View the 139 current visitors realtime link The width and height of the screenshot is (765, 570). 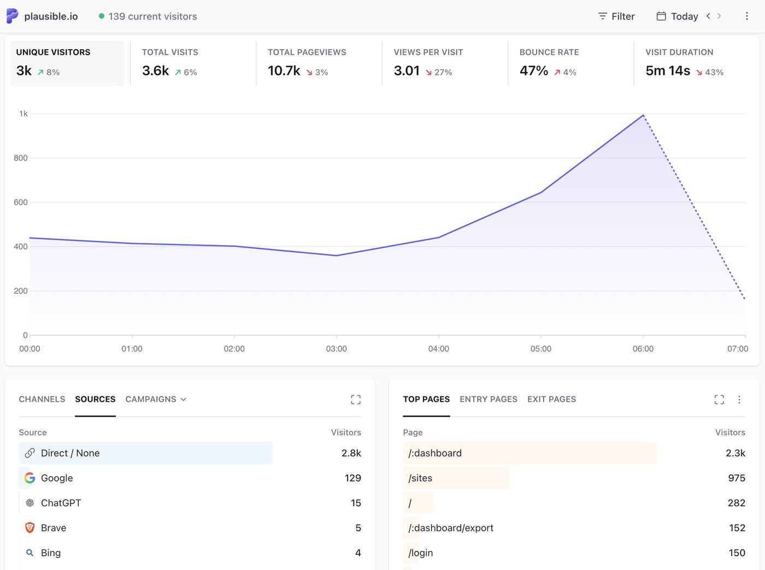pyautogui.click(x=152, y=16)
